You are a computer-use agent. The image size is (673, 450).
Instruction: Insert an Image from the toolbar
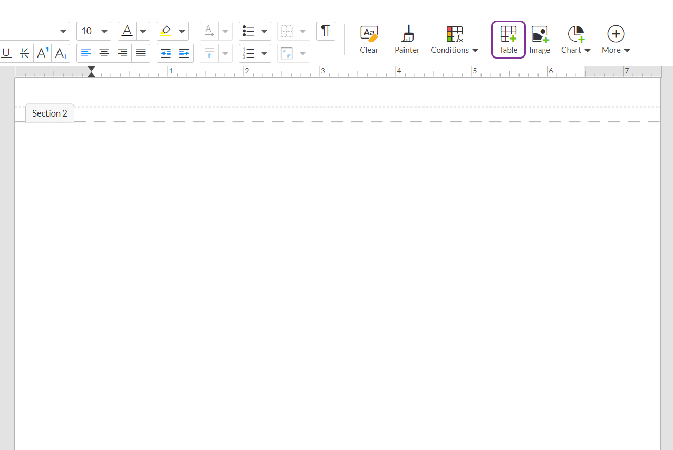(540, 40)
